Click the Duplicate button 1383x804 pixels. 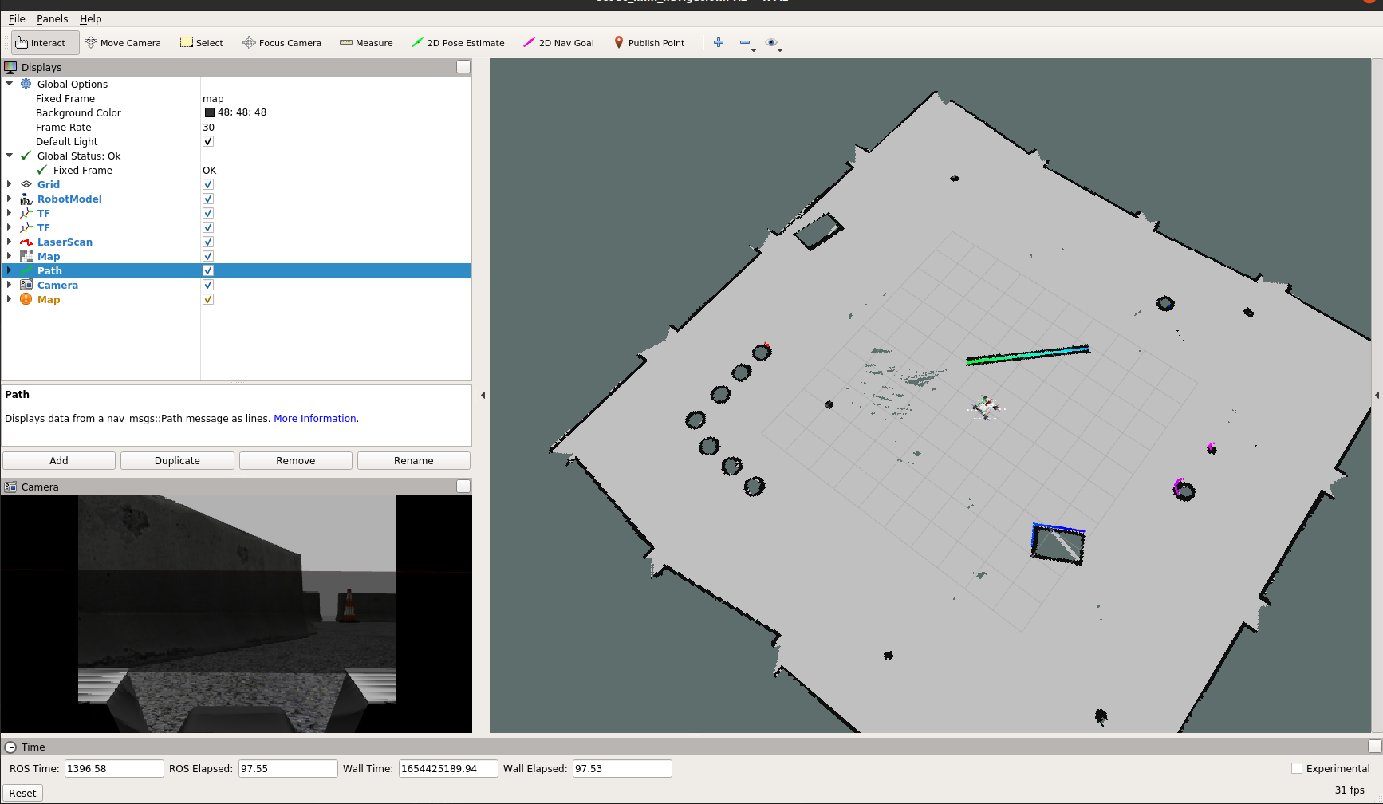(x=177, y=461)
